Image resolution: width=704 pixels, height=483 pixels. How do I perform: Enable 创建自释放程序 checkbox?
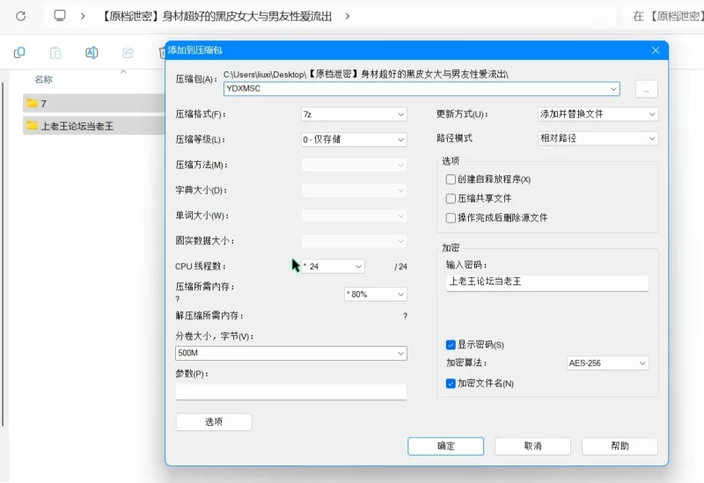pyautogui.click(x=451, y=179)
